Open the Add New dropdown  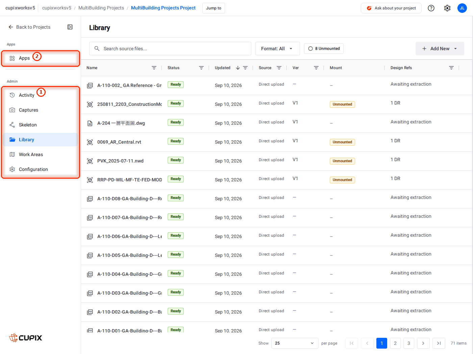coord(440,49)
